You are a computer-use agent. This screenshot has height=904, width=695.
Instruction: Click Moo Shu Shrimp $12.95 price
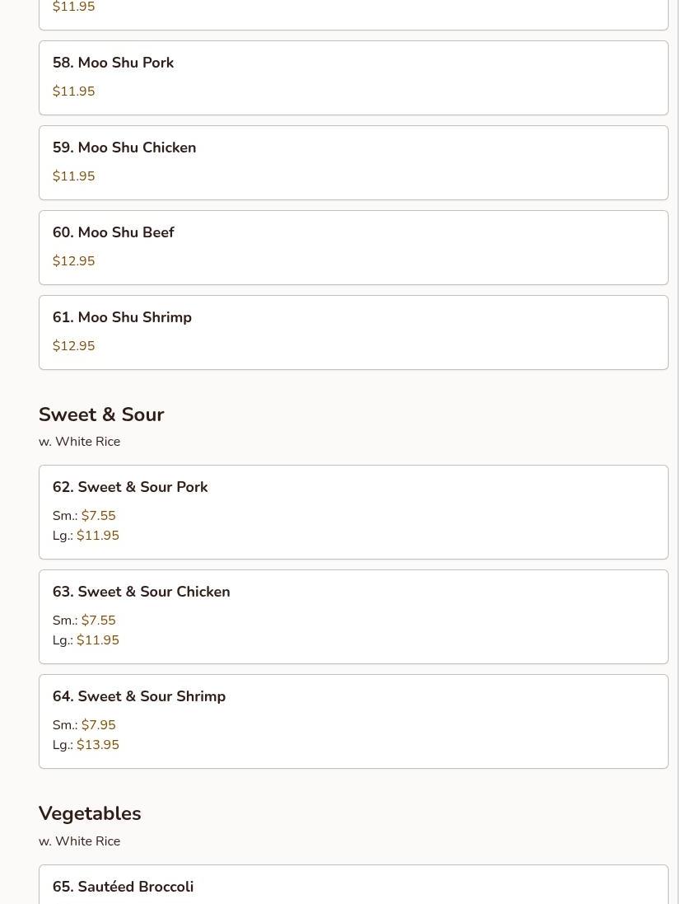click(74, 346)
